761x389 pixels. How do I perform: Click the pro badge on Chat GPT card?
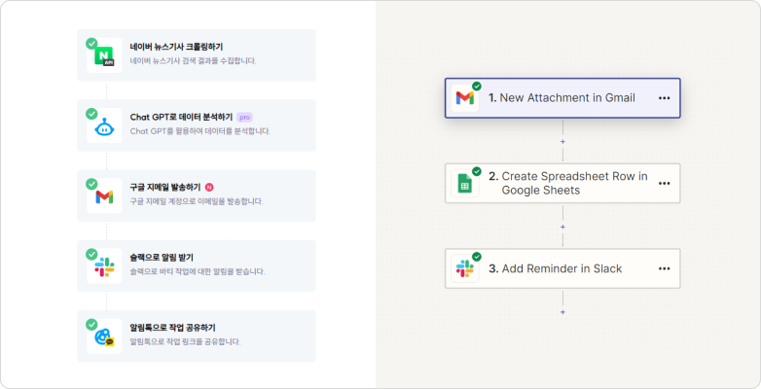click(x=244, y=118)
